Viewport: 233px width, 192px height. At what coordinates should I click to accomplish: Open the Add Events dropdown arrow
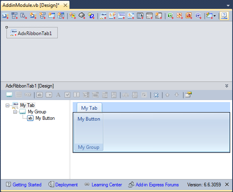point(214,16)
